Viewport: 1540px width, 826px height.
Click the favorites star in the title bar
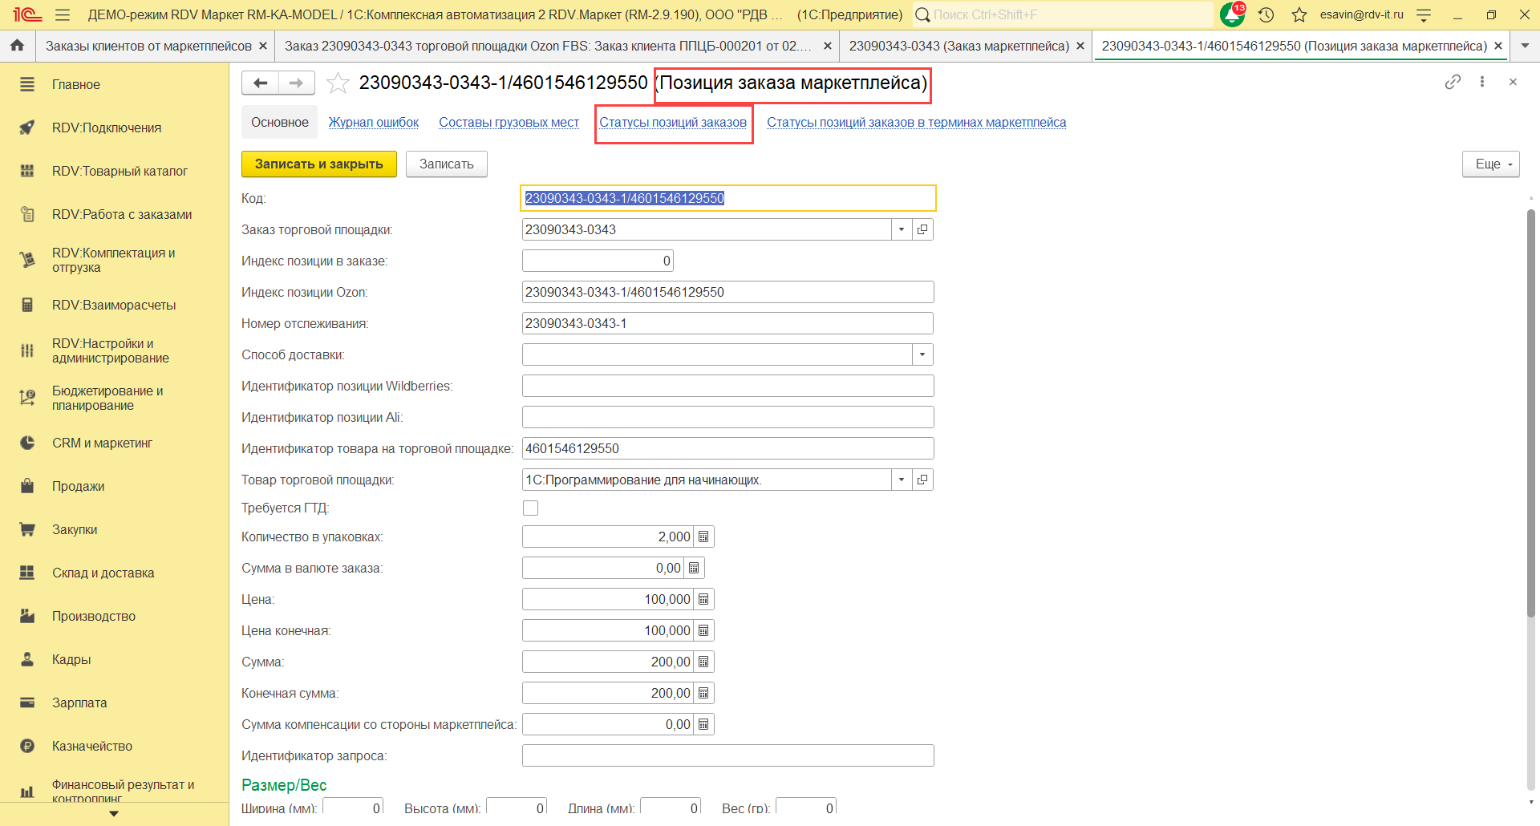pyautogui.click(x=1299, y=15)
